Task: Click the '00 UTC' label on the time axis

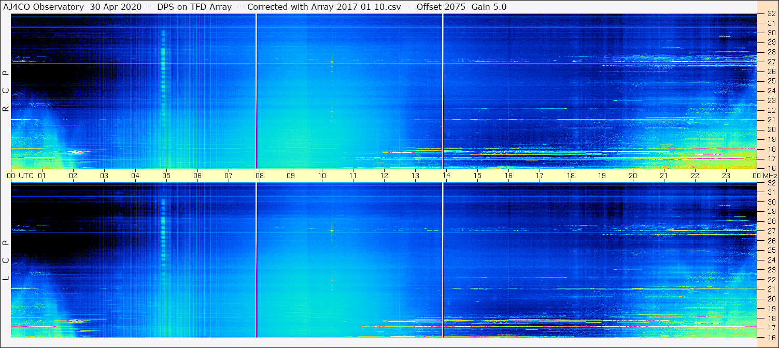Action: point(20,176)
